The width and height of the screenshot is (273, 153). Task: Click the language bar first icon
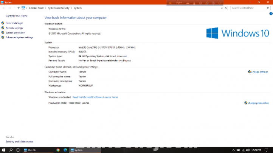170,3
